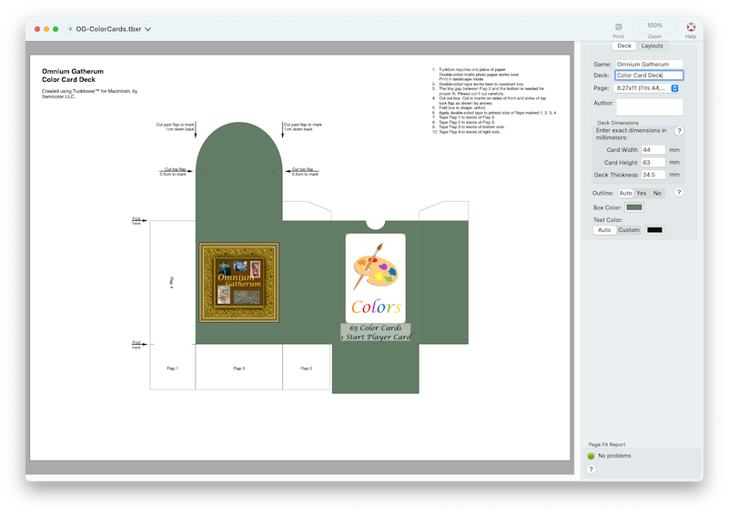
Task: Click the Print icon in toolbar
Action: [x=618, y=27]
